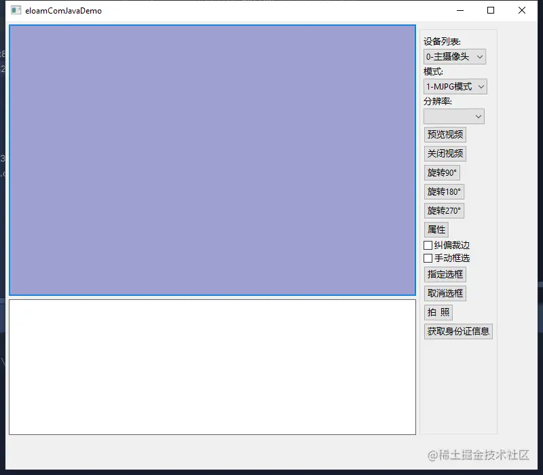Click the 关闭视频 button

445,154
